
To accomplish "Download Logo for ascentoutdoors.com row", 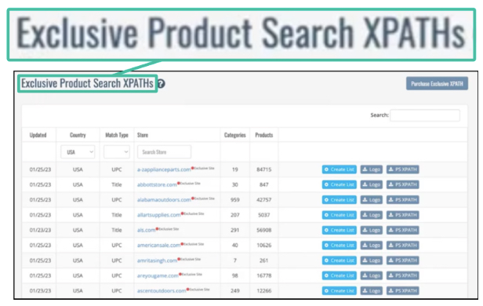I will pyautogui.click(x=371, y=290).
